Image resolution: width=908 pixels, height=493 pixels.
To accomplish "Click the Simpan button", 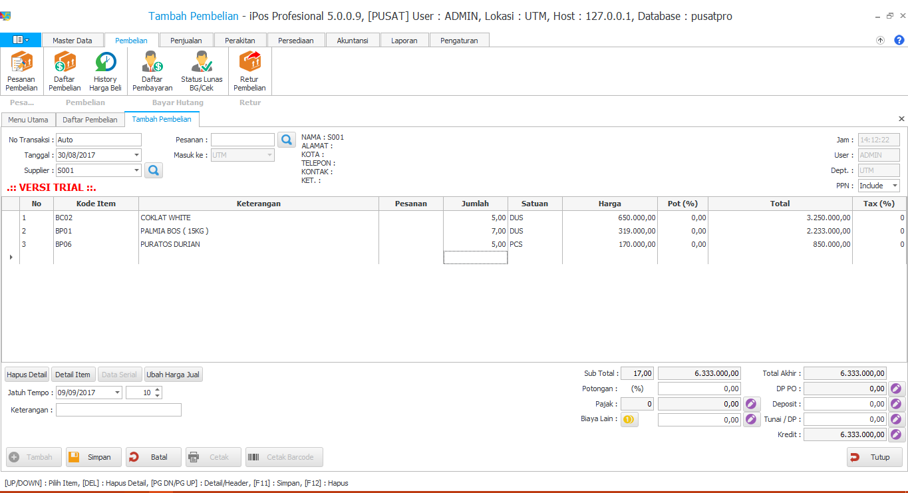I will coord(94,457).
